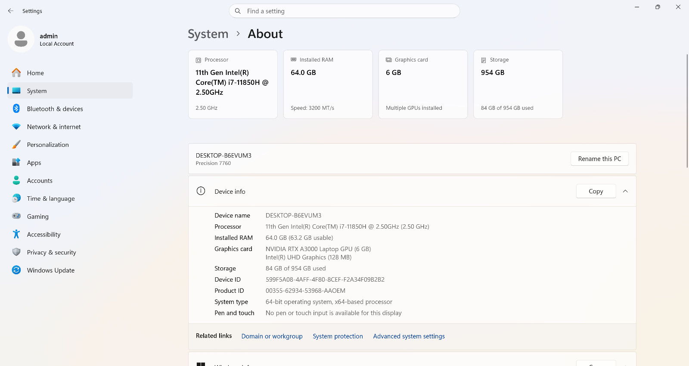Collapse the Device info section chevron
The width and height of the screenshot is (689, 366).
(625, 191)
